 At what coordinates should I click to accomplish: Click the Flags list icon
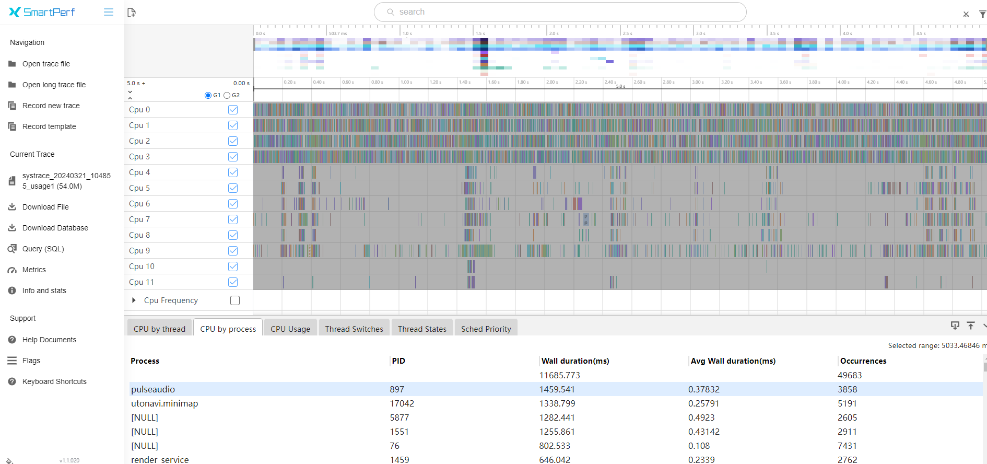(x=12, y=361)
